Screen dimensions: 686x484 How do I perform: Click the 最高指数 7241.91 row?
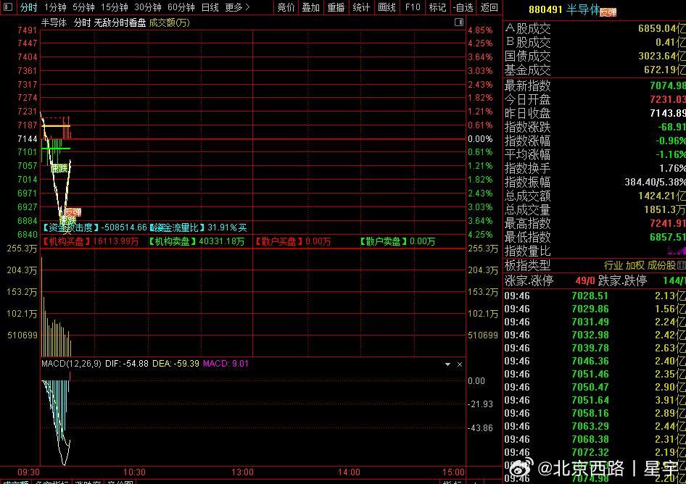(x=595, y=223)
